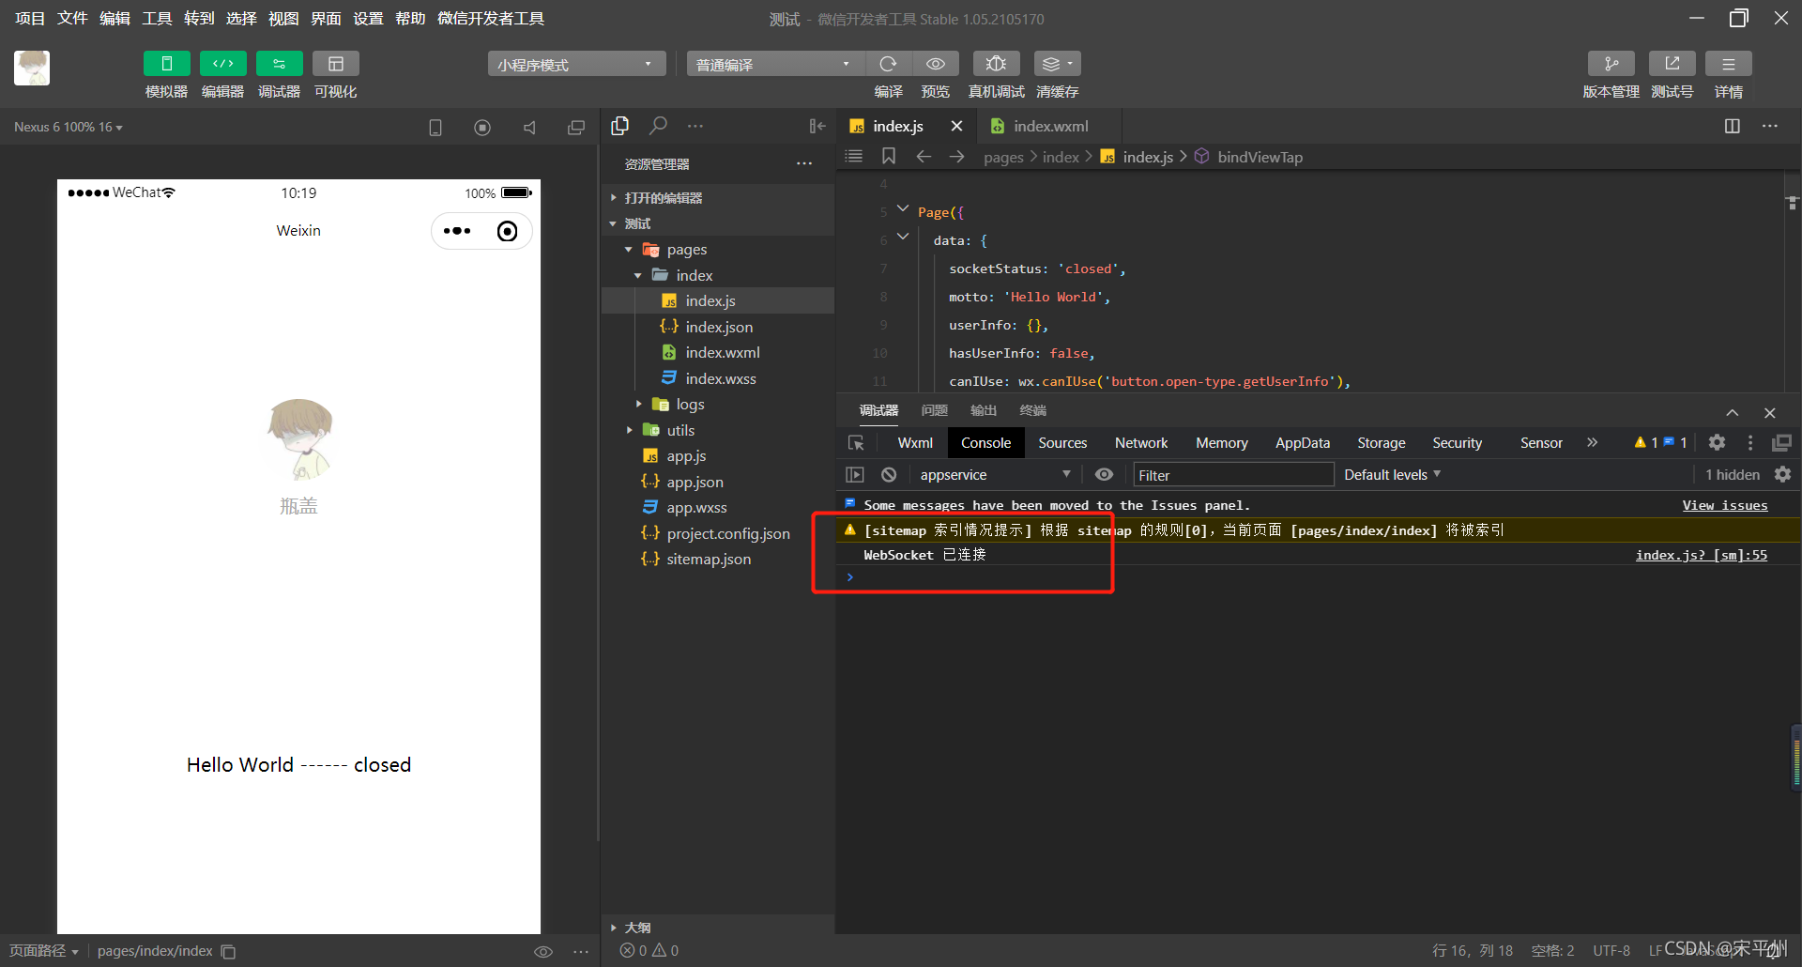
Task: Click the navigate forward arrow in editor
Action: point(957,156)
